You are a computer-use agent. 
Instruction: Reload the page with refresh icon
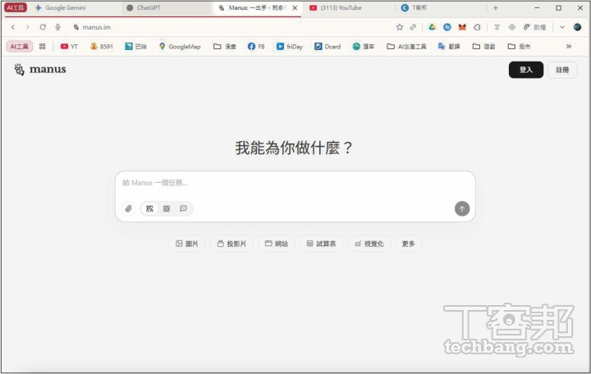[43, 27]
